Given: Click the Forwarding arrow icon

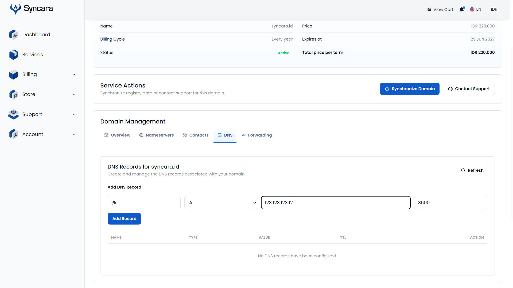Looking at the screenshot, I should (x=244, y=135).
